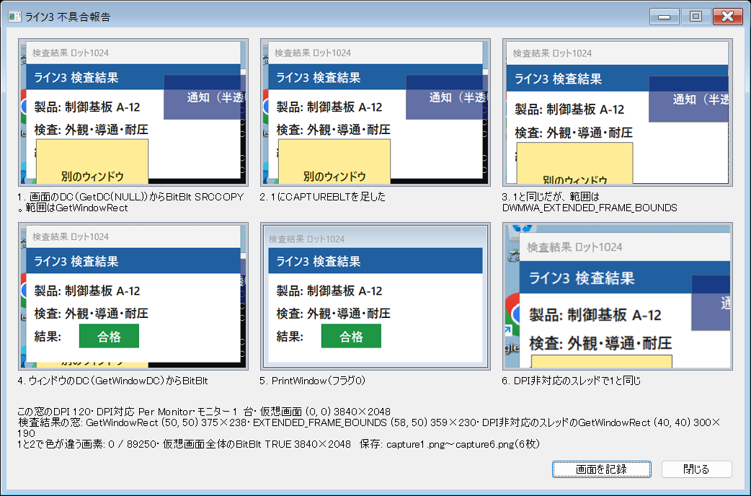Click caption '6. DPI非対応のスレッドで1と同じ'
This screenshot has height=496, width=751.
point(572,381)
